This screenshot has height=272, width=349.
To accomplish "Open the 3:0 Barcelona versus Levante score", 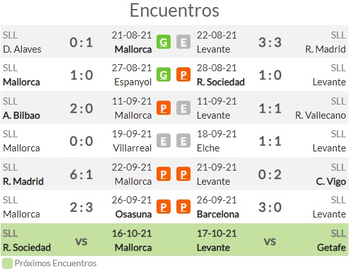I will pos(270,207).
